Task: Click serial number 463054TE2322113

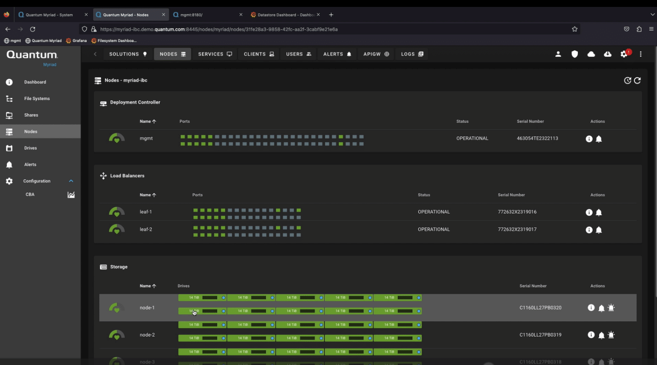Action: point(537,138)
